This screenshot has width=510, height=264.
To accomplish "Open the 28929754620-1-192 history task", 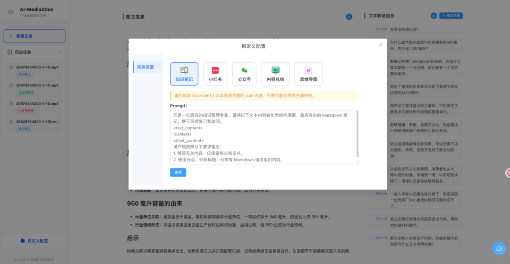I will (x=34, y=125).
